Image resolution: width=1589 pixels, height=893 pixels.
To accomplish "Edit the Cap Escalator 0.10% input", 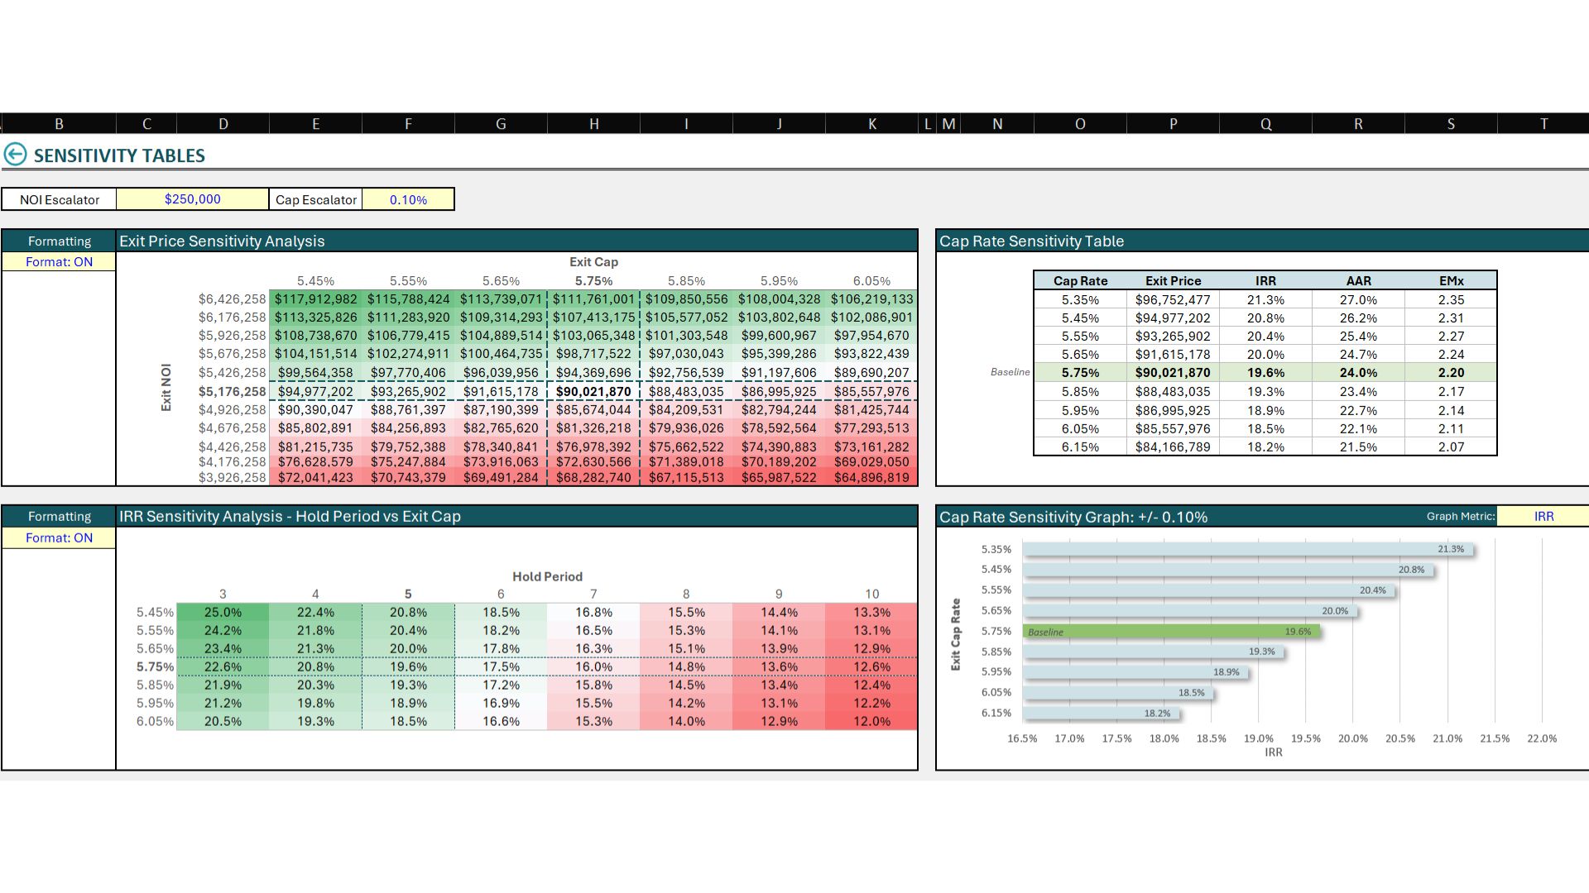I will [408, 199].
